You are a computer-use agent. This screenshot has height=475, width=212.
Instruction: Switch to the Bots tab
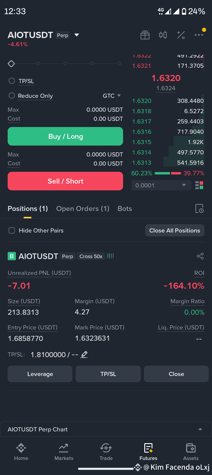[x=125, y=209]
